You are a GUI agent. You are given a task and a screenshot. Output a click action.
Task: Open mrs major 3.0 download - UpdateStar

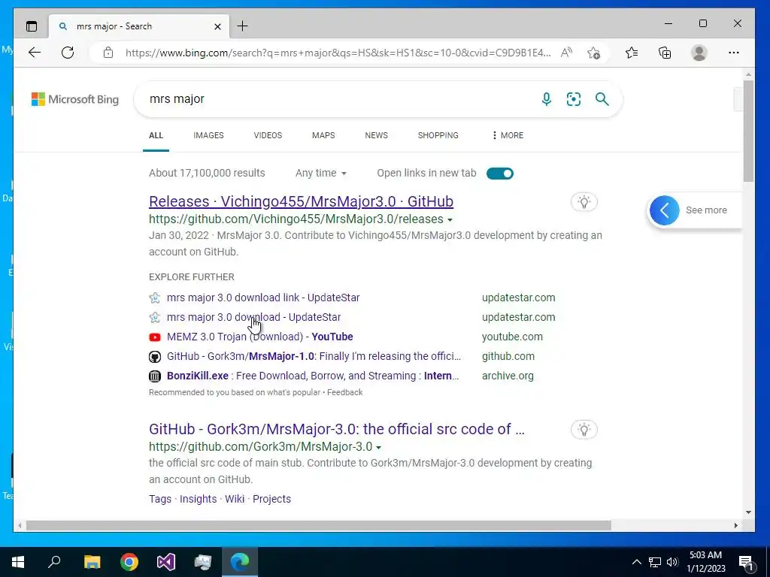point(254,318)
